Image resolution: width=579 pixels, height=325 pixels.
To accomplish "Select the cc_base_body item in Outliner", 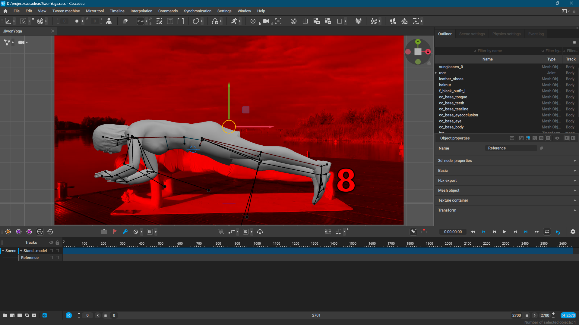I will point(451,127).
